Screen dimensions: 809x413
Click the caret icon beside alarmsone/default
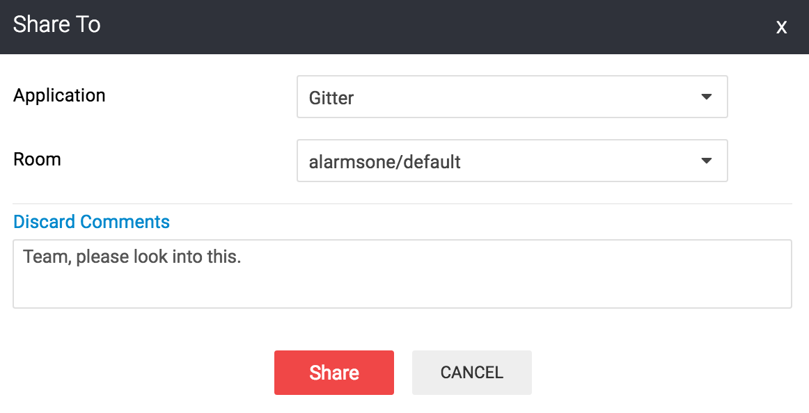(707, 161)
